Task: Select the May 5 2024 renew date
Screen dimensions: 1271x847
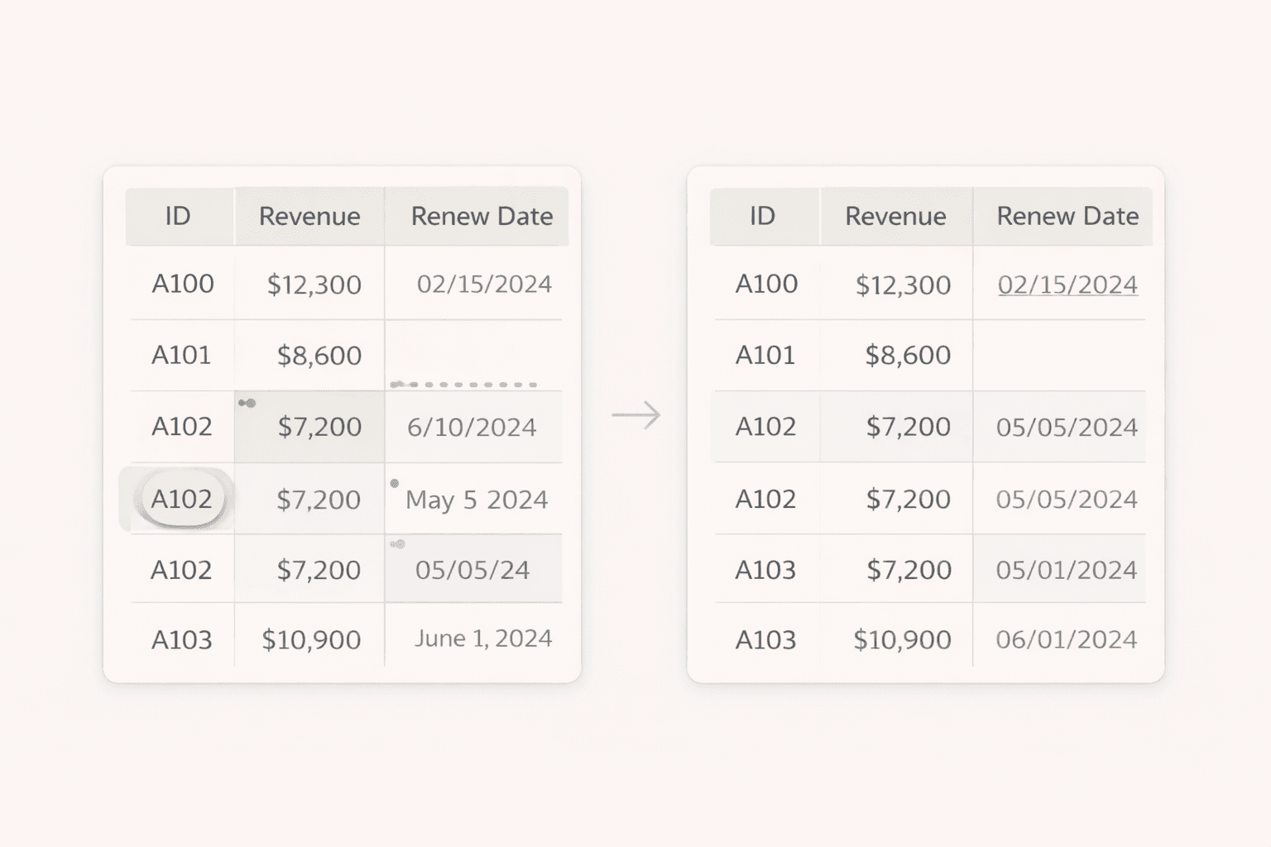Action: [477, 500]
